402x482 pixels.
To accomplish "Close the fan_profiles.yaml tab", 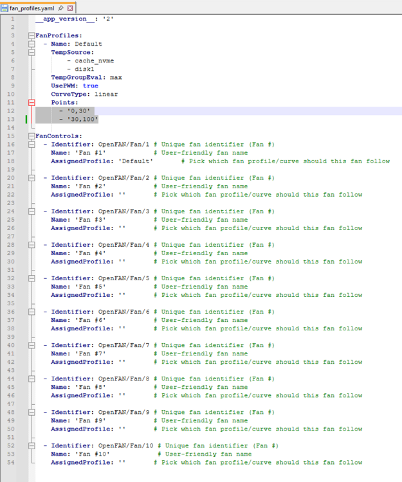I will (70, 8).
